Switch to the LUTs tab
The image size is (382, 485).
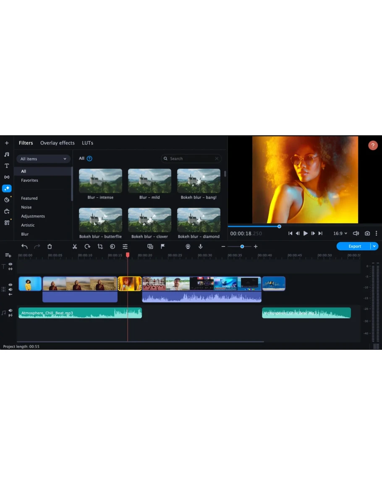point(87,143)
